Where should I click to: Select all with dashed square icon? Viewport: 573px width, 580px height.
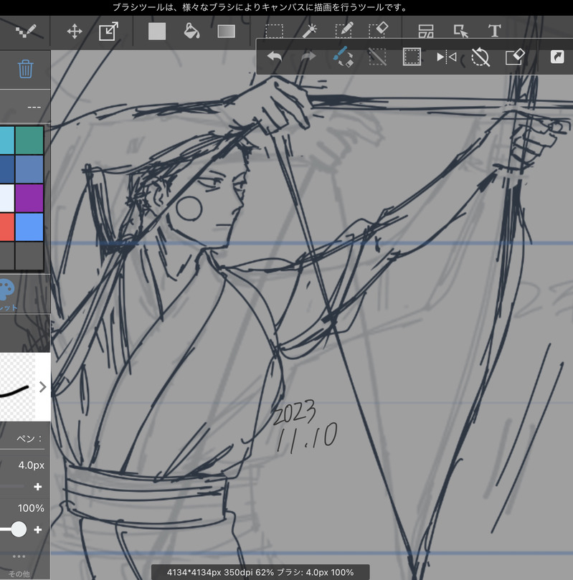[x=412, y=57]
